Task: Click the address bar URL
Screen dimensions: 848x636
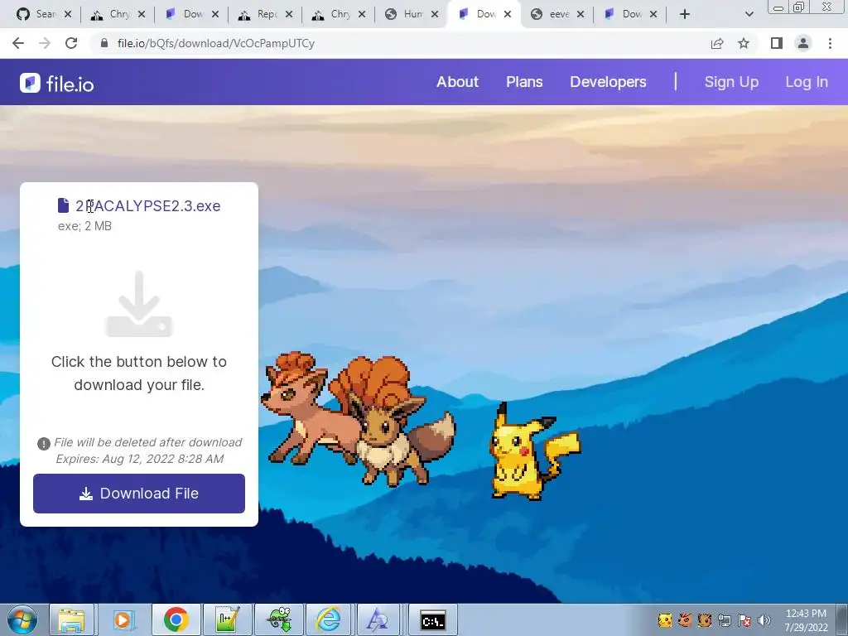Action: pyautogui.click(x=216, y=43)
